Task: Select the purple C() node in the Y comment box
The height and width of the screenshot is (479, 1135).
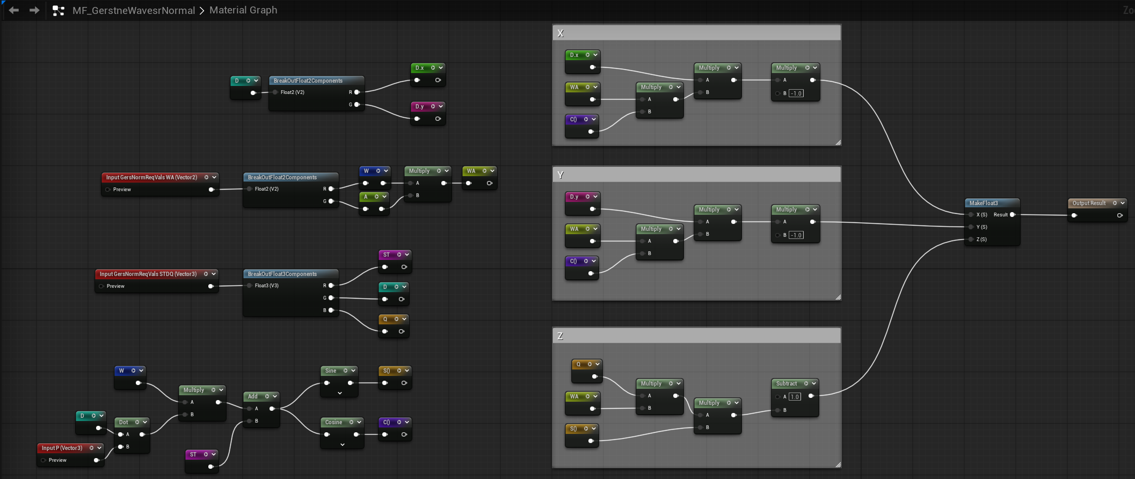Action: [x=582, y=267]
